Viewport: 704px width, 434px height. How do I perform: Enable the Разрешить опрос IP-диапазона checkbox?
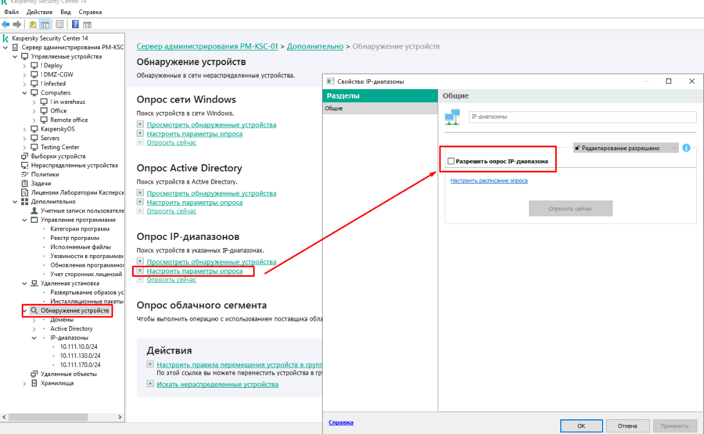(451, 161)
